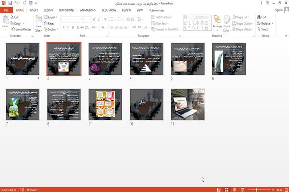Open Align Text dropdown

[x=159, y=24]
